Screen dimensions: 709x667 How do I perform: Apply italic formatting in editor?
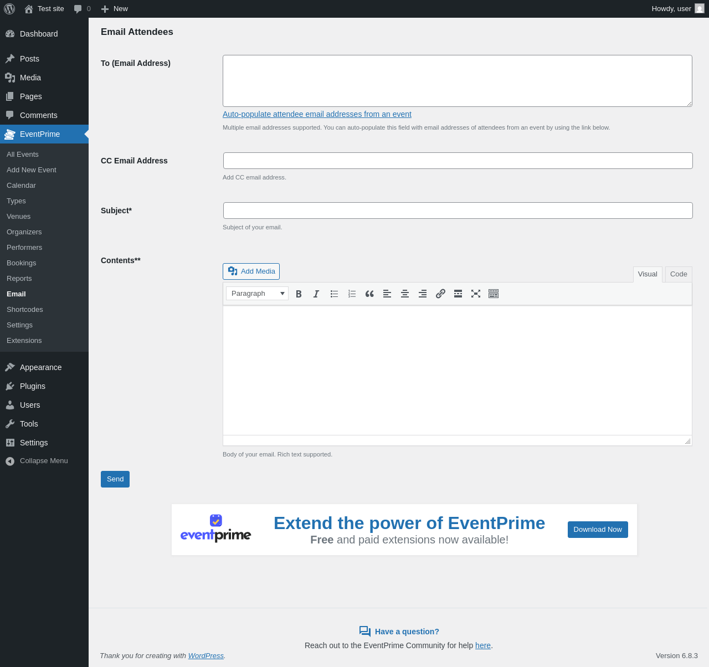316,294
